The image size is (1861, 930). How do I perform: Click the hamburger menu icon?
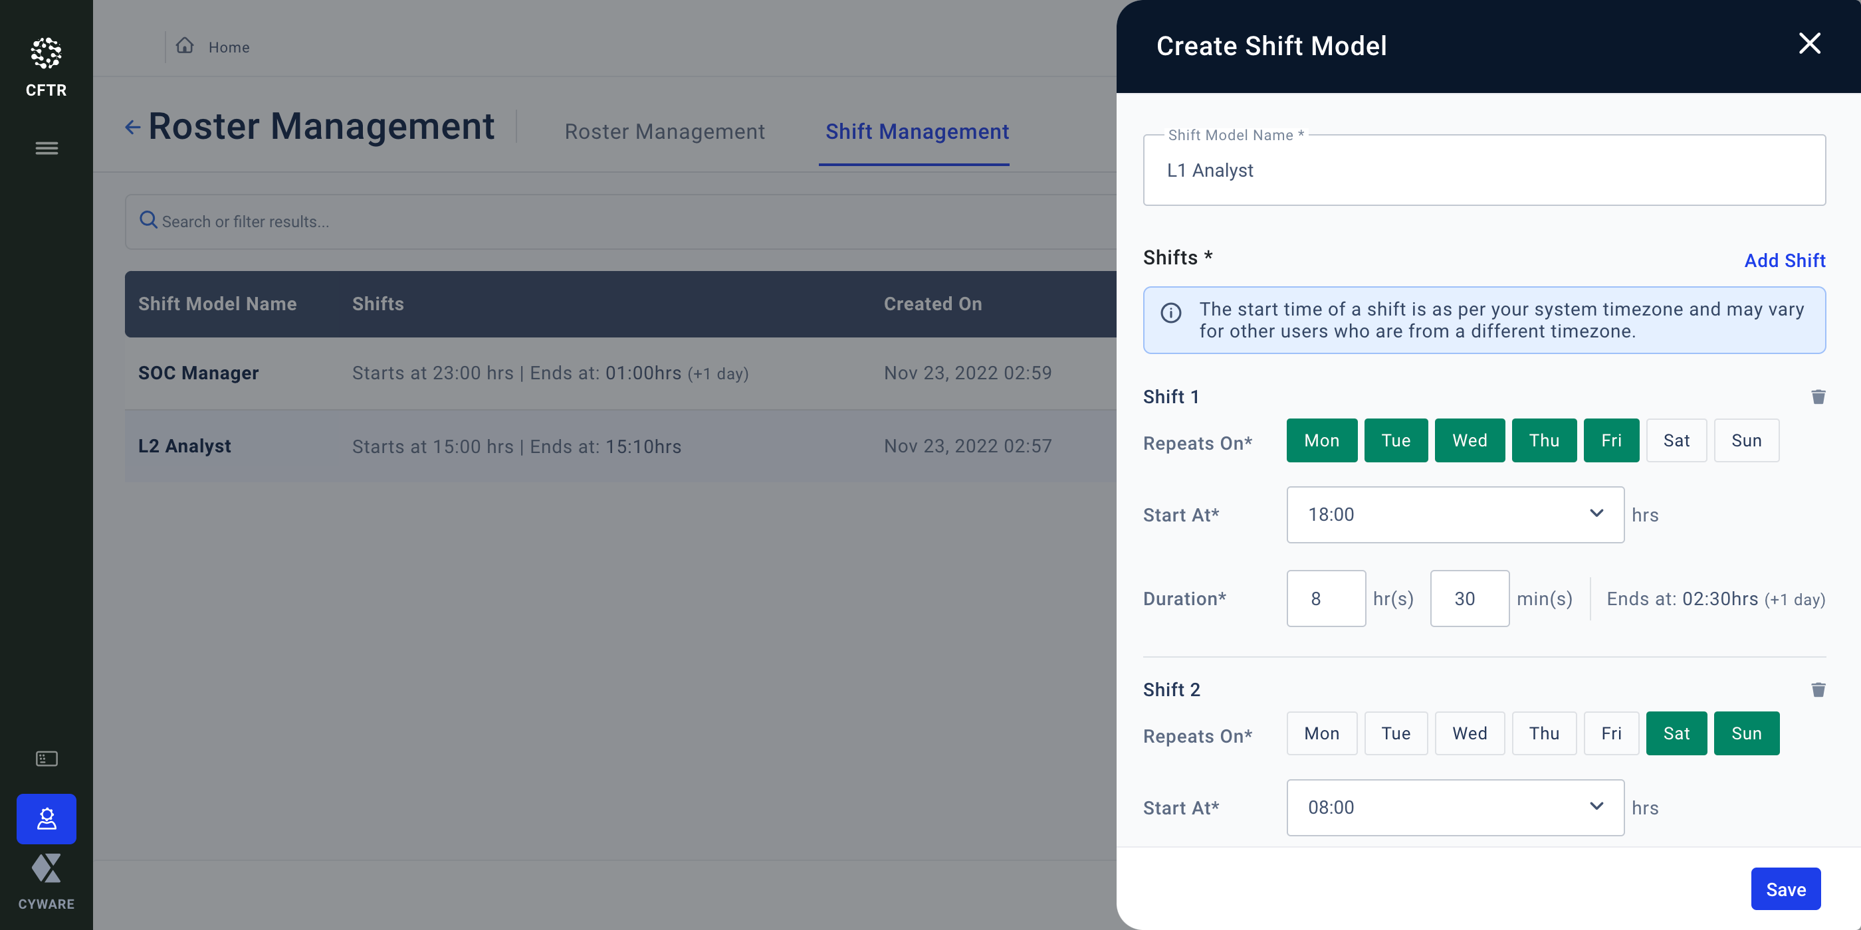(x=47, y=147)
